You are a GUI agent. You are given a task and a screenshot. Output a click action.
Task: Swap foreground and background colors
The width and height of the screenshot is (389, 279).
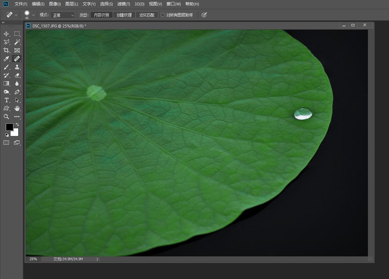click(x=17, y=125)
